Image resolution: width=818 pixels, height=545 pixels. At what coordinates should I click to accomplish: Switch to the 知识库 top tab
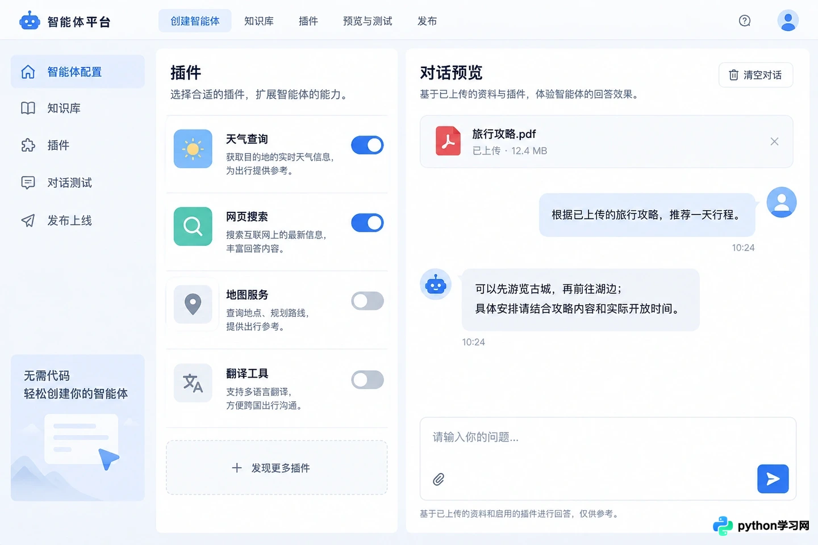coord(258,21)
